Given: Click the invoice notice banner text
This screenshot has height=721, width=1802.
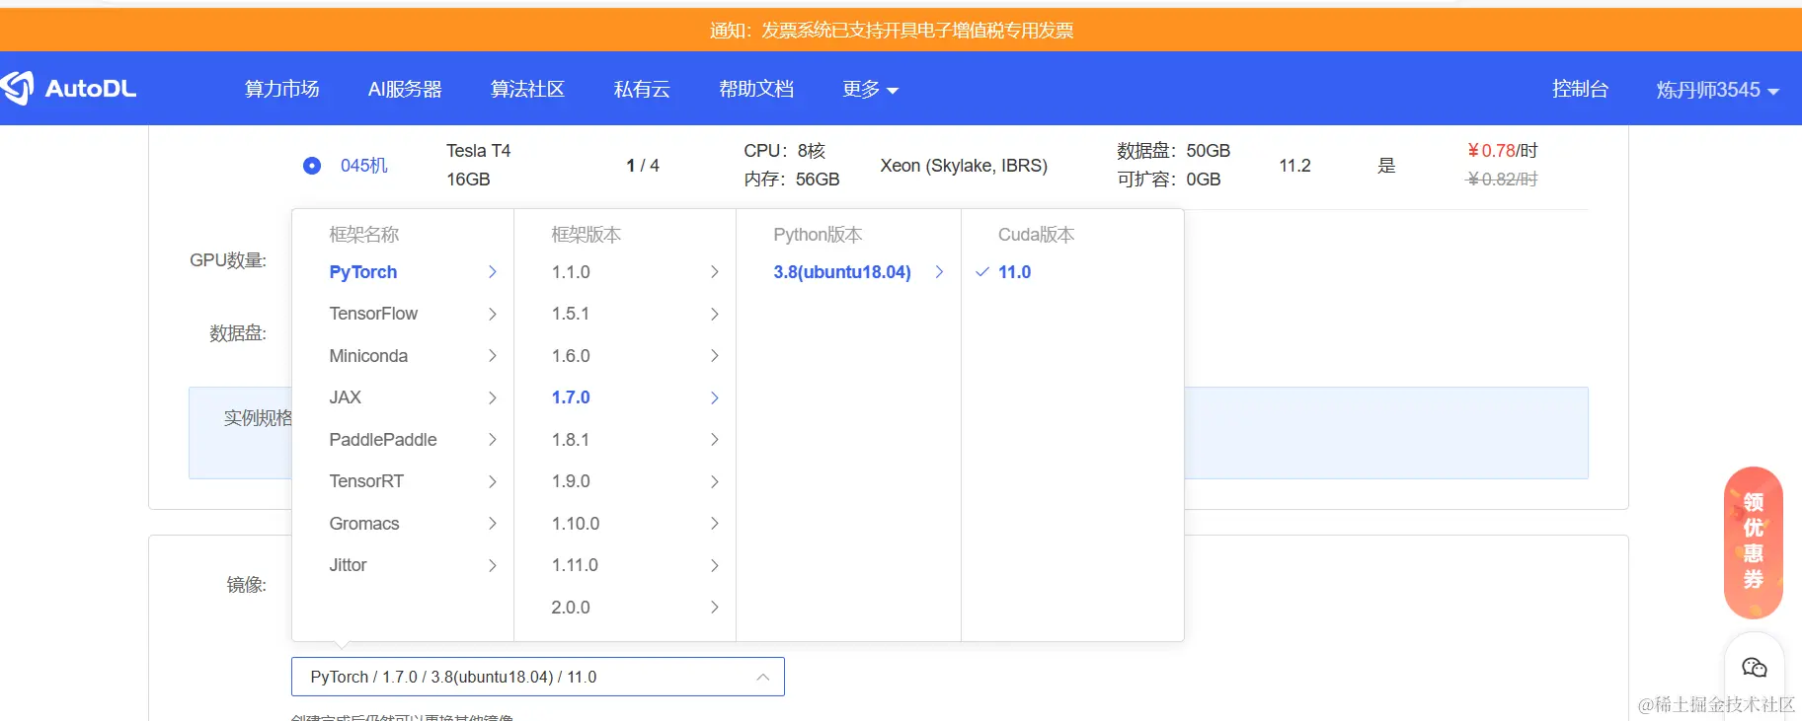Looking at the screenshot, I should (892, 31).
